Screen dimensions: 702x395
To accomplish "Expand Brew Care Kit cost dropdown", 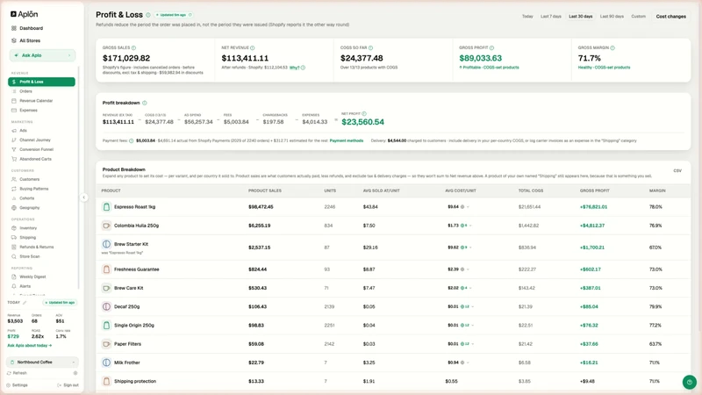I will tap(470, 288).
